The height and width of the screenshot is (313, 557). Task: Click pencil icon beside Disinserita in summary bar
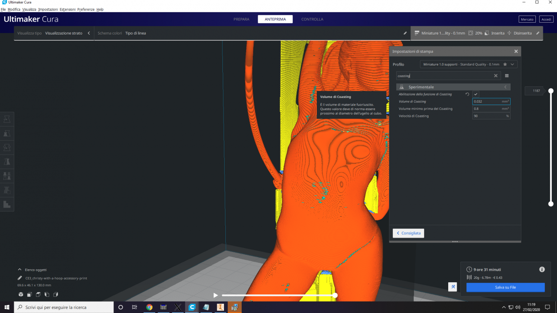pos(538,33)
